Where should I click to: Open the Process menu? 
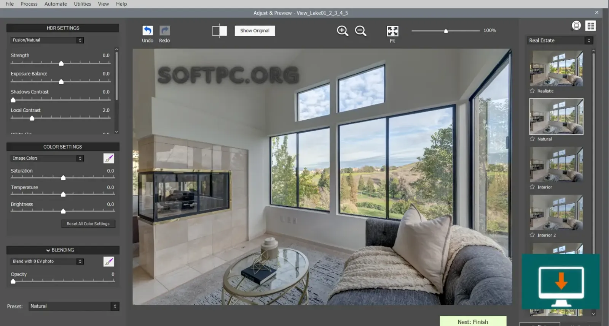[29, 4]
